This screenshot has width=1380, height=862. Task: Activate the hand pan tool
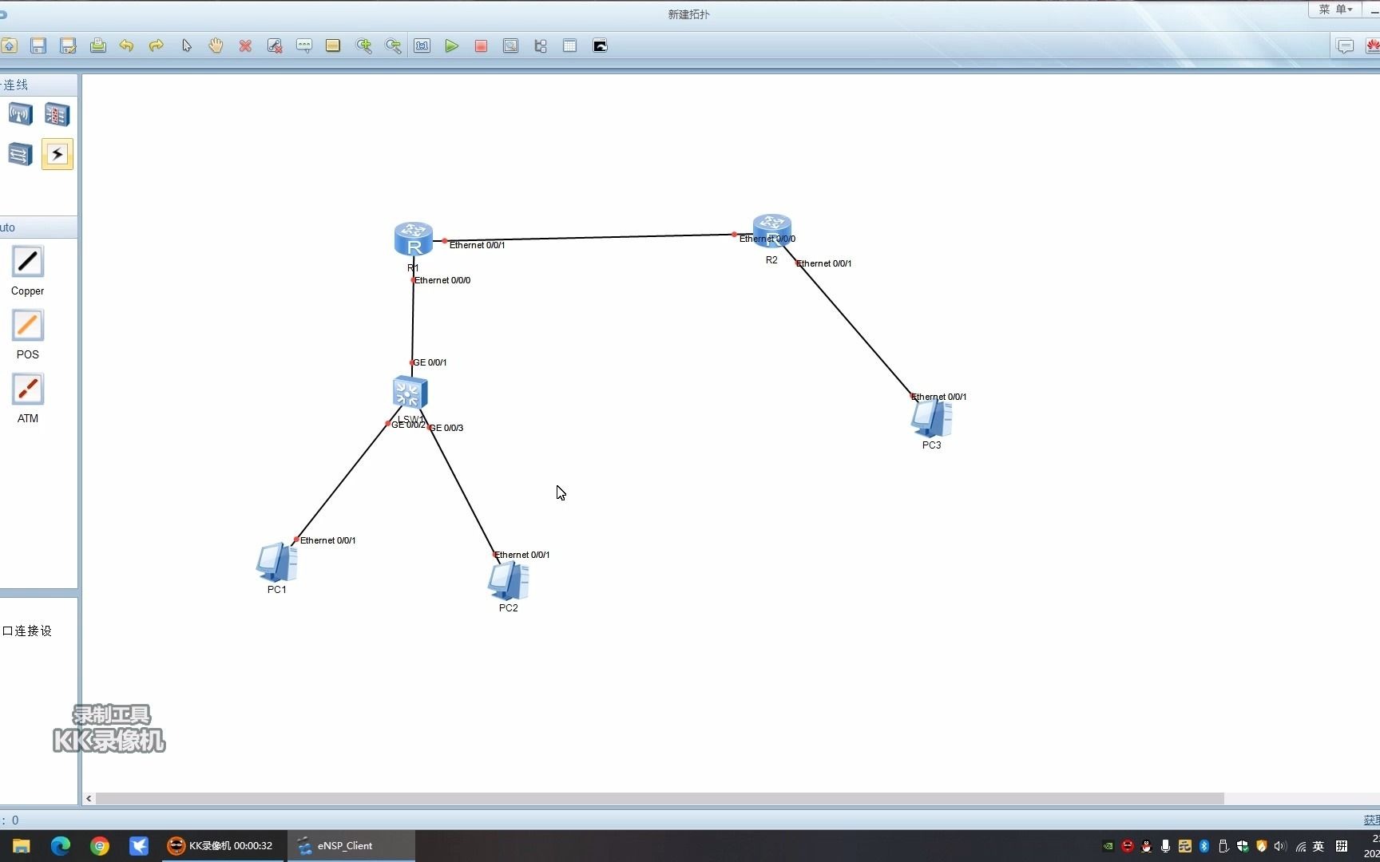(216, 45)
